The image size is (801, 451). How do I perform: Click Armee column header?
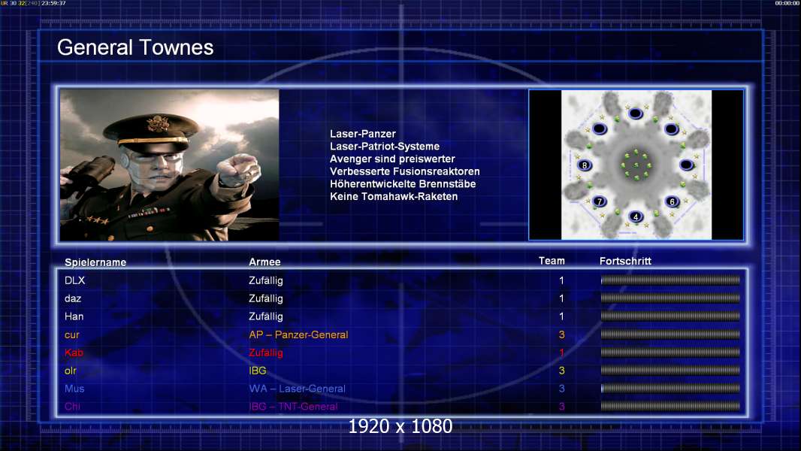click(264, 262)
